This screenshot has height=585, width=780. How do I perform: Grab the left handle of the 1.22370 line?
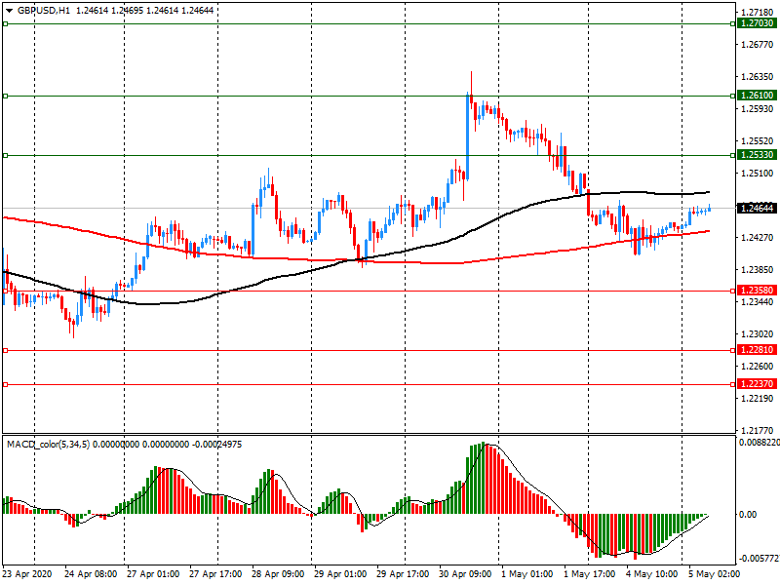tap(6, 384)
